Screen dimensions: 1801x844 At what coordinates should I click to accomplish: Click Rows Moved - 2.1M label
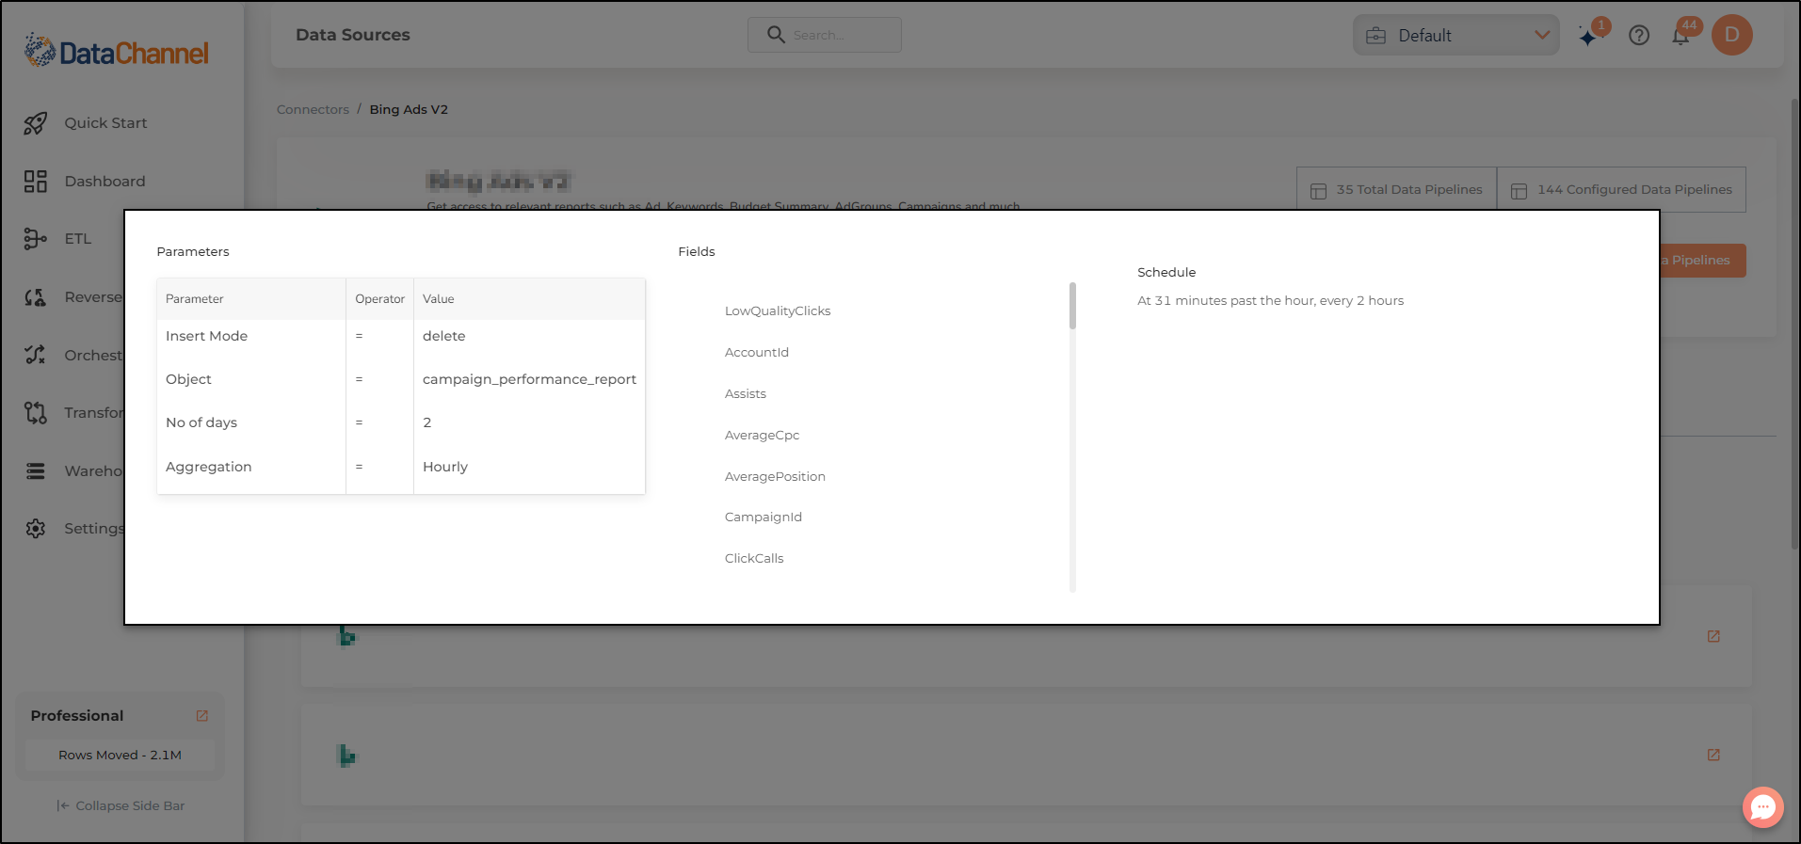pyautogui.click(x=120, y=755)
